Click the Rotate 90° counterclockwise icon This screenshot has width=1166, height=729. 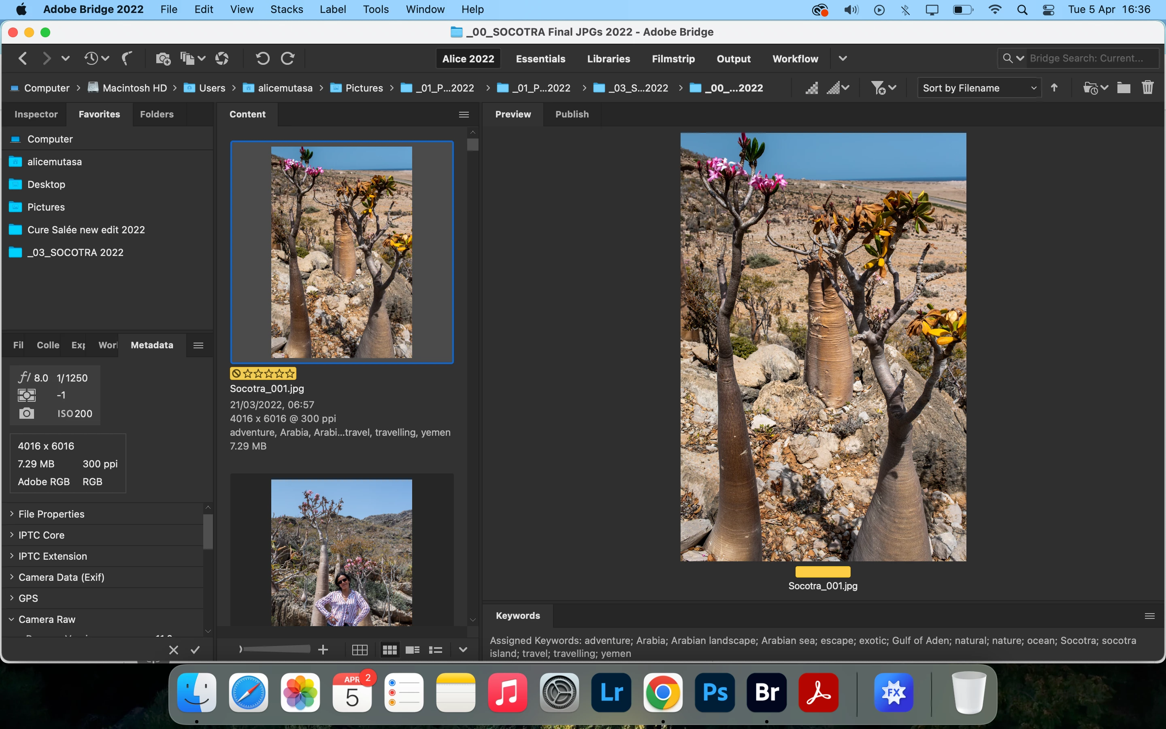click(x=263, y=59)
